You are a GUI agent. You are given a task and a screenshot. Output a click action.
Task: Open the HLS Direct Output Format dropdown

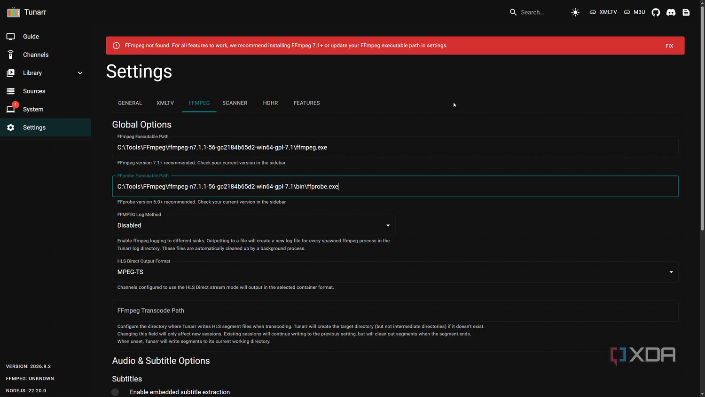(x=395, y=272)
